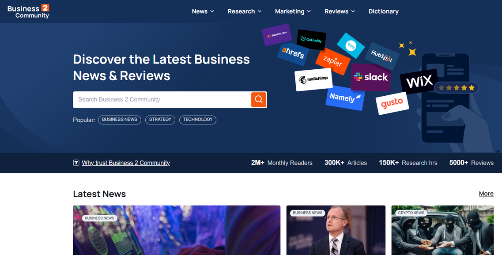Expand the News dropdown menu

click(203, 11)
